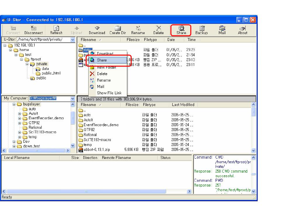Choose Rename from the context menu
Viewport: 299px width, 224px height.
coord(108,80)
